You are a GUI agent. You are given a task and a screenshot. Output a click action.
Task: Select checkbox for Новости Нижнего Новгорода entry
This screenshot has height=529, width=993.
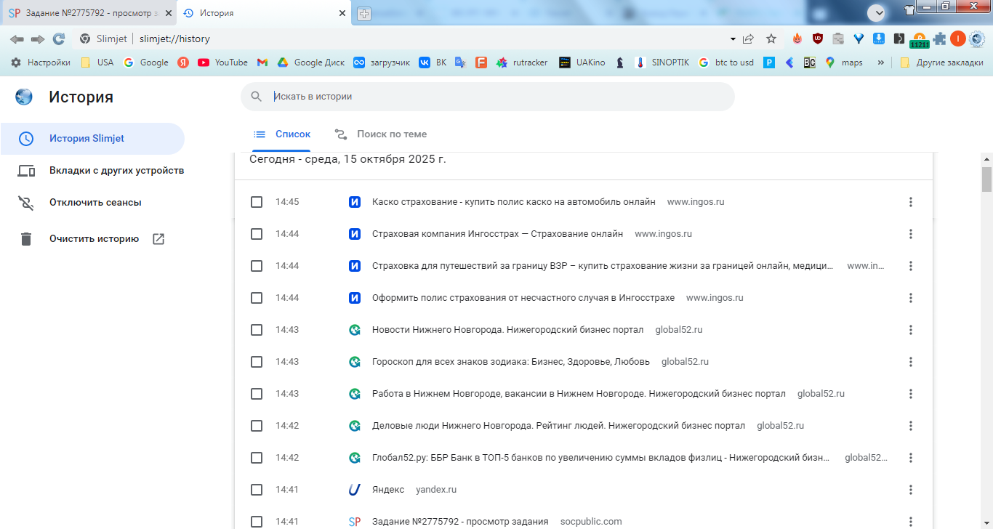[x=257, y=330]
